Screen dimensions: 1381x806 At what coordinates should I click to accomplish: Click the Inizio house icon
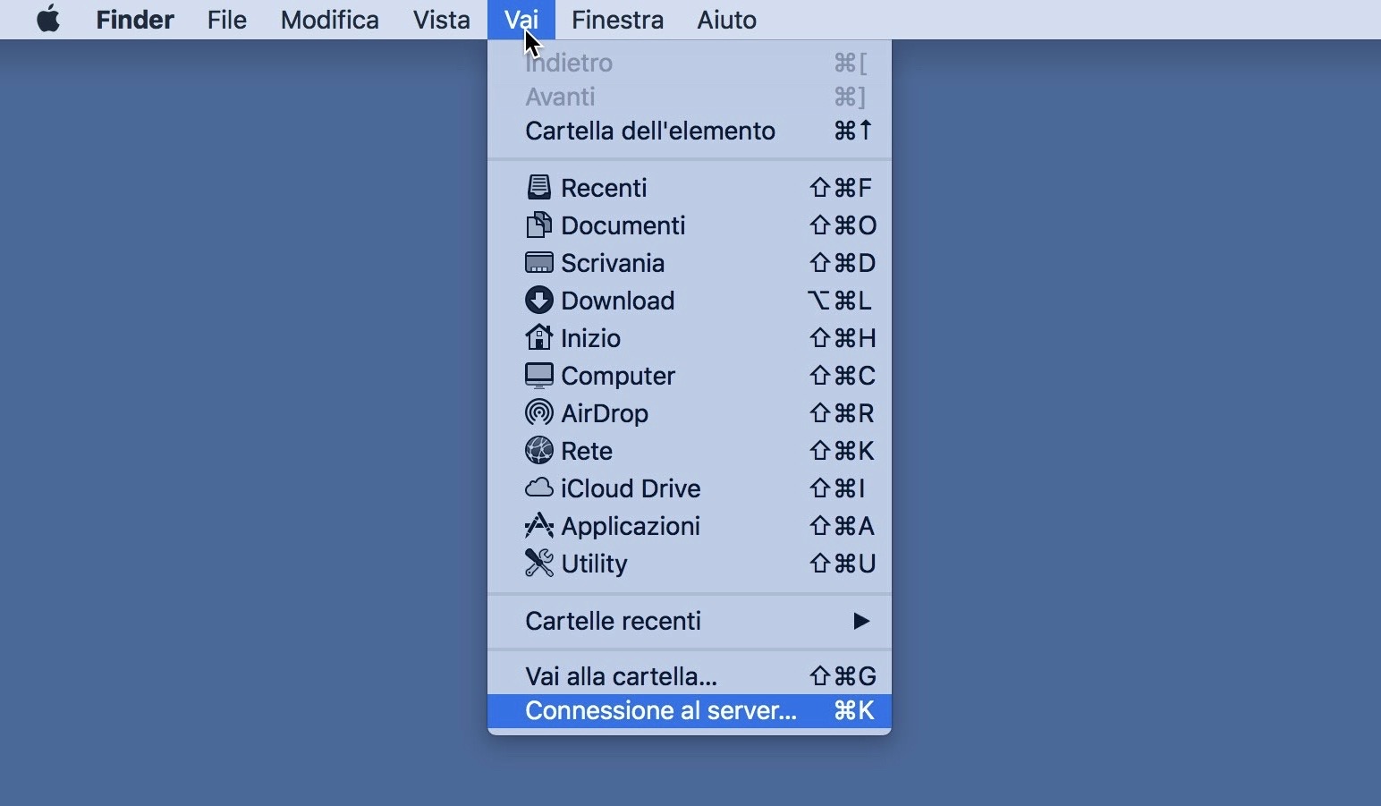point(538,338)
